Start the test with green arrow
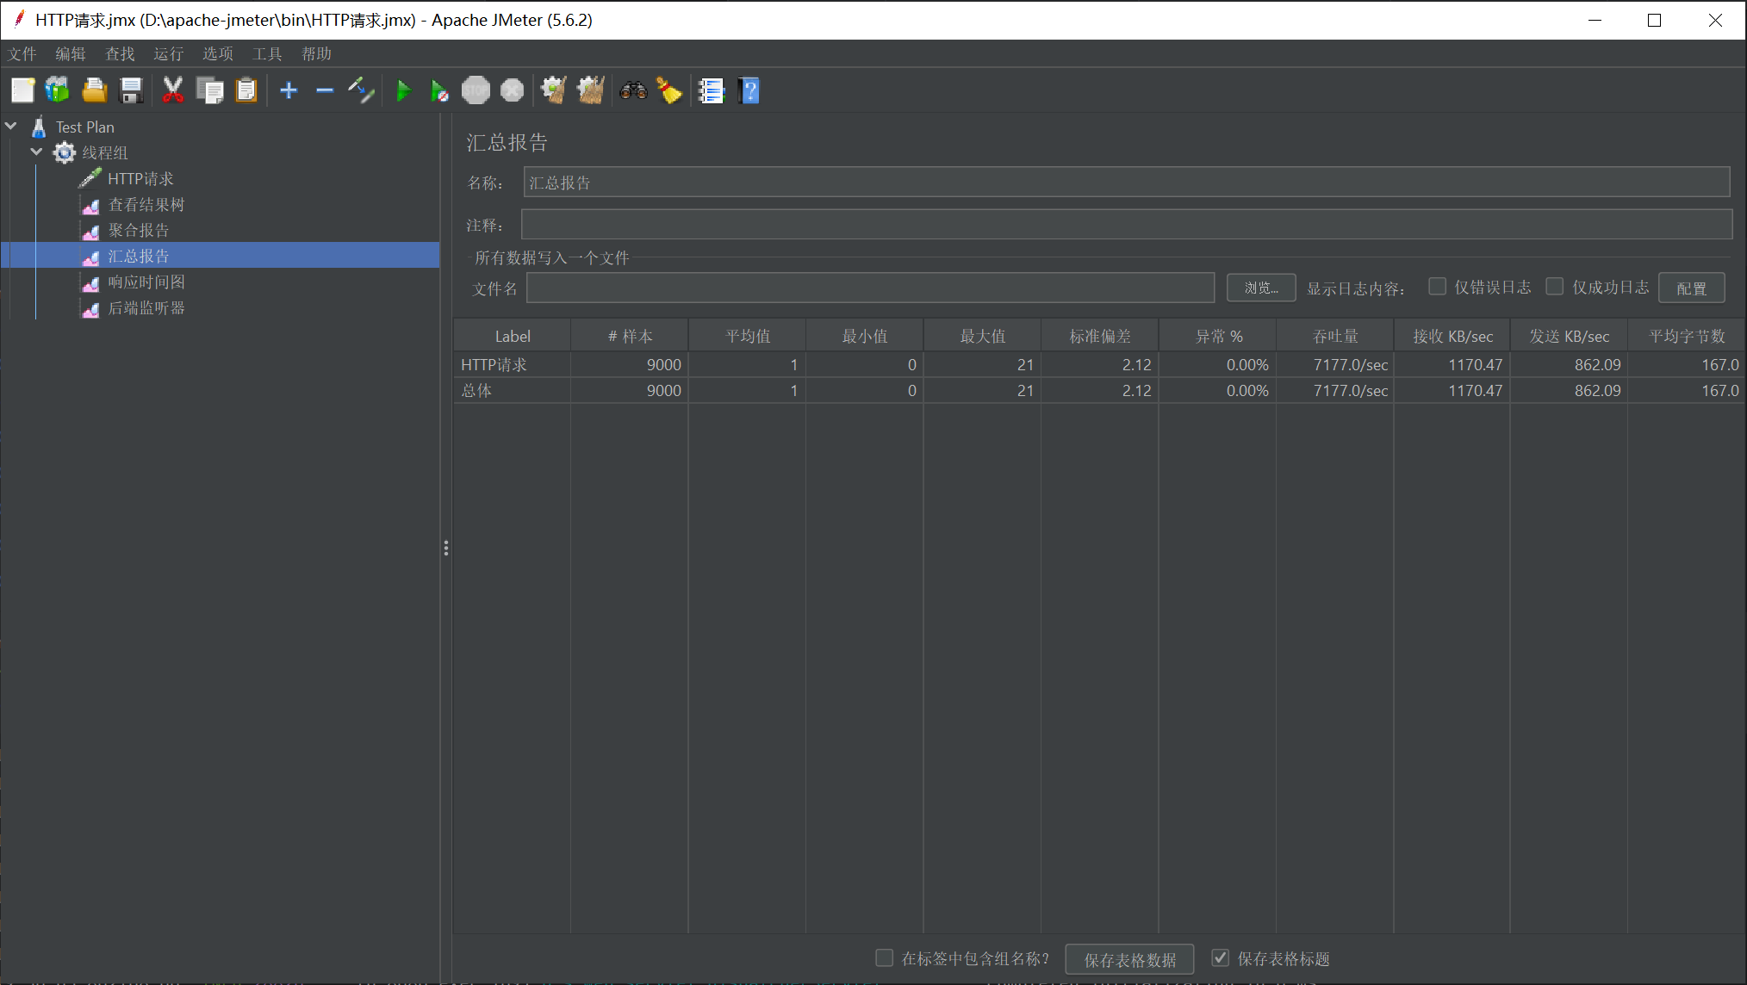This screenshot has height=985, width=1747. tap(403, 90)
